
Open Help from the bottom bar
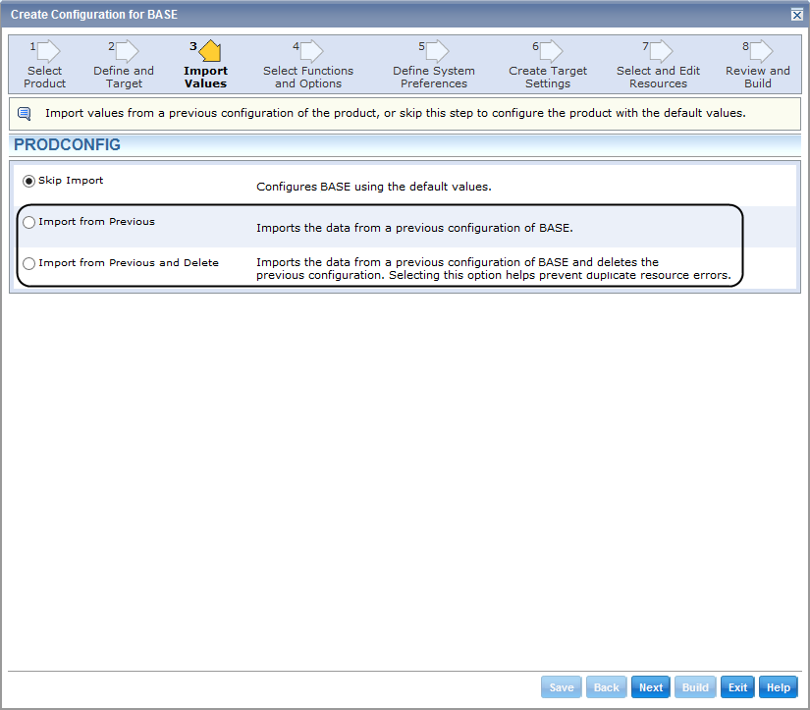778,686
